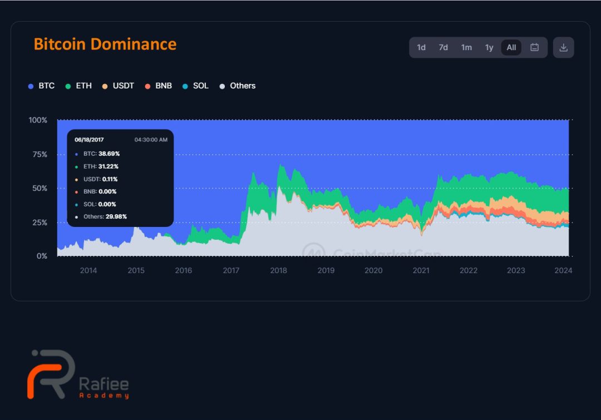601x420 pixels.
Task: Click the 2017 x-axis label
Action: click(x=231, y=270)
